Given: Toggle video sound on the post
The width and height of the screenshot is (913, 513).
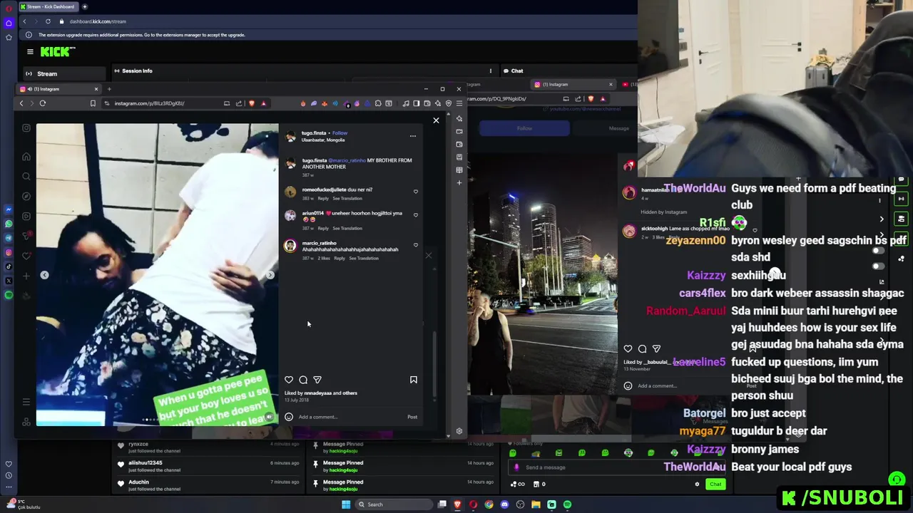Looking at the screenshot, I should 269,417.
